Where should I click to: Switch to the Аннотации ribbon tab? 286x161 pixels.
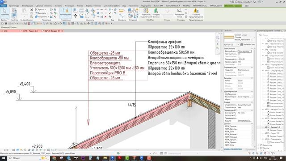tap(69, 6)
